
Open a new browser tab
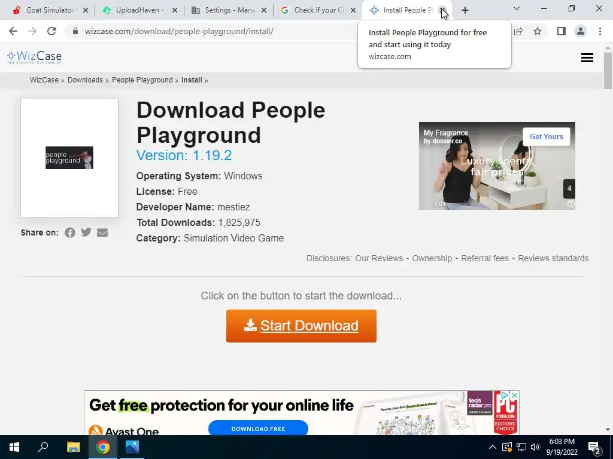click(x=465, y=11)
